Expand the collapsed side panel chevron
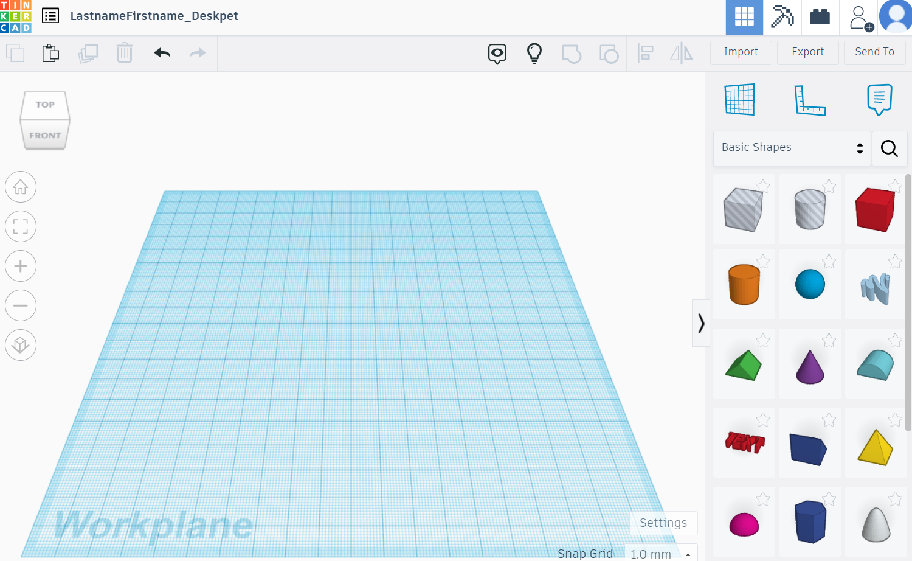Screen dimensions: 912x561 [701, 323]
